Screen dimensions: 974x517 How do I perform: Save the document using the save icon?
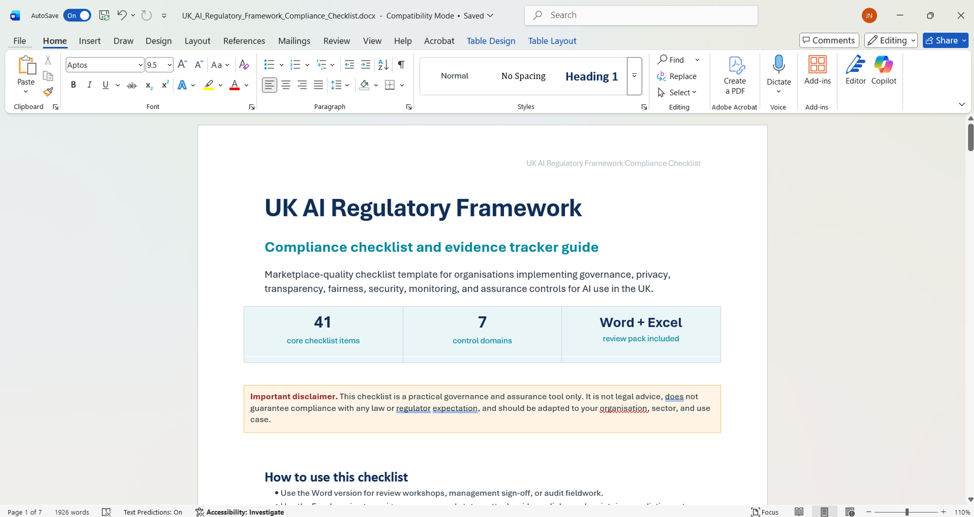pos(104,15)
